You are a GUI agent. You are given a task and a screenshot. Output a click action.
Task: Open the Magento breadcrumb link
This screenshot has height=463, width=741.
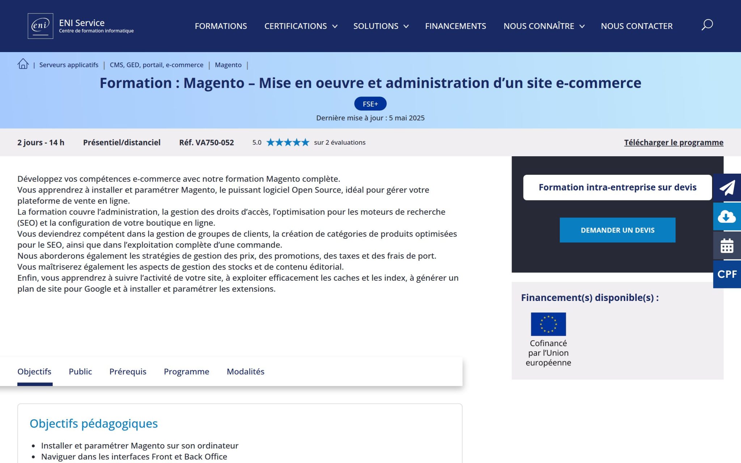point(228,65)
